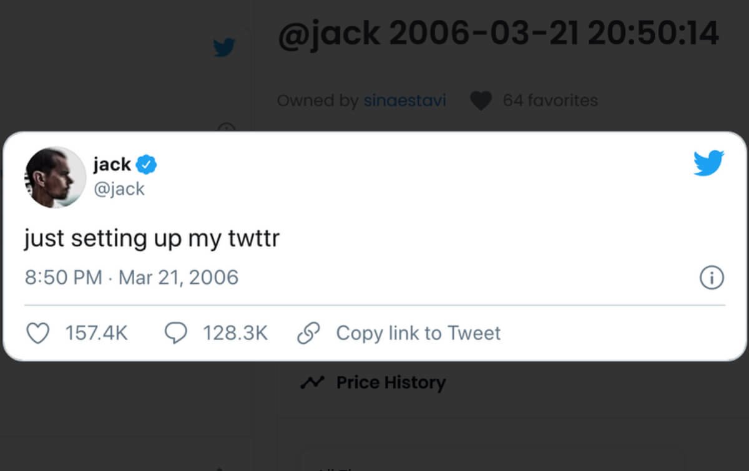Open the @jack handle link
This screenshot has height=471, width=749.
pyautogui.click(x=119, y=188)
